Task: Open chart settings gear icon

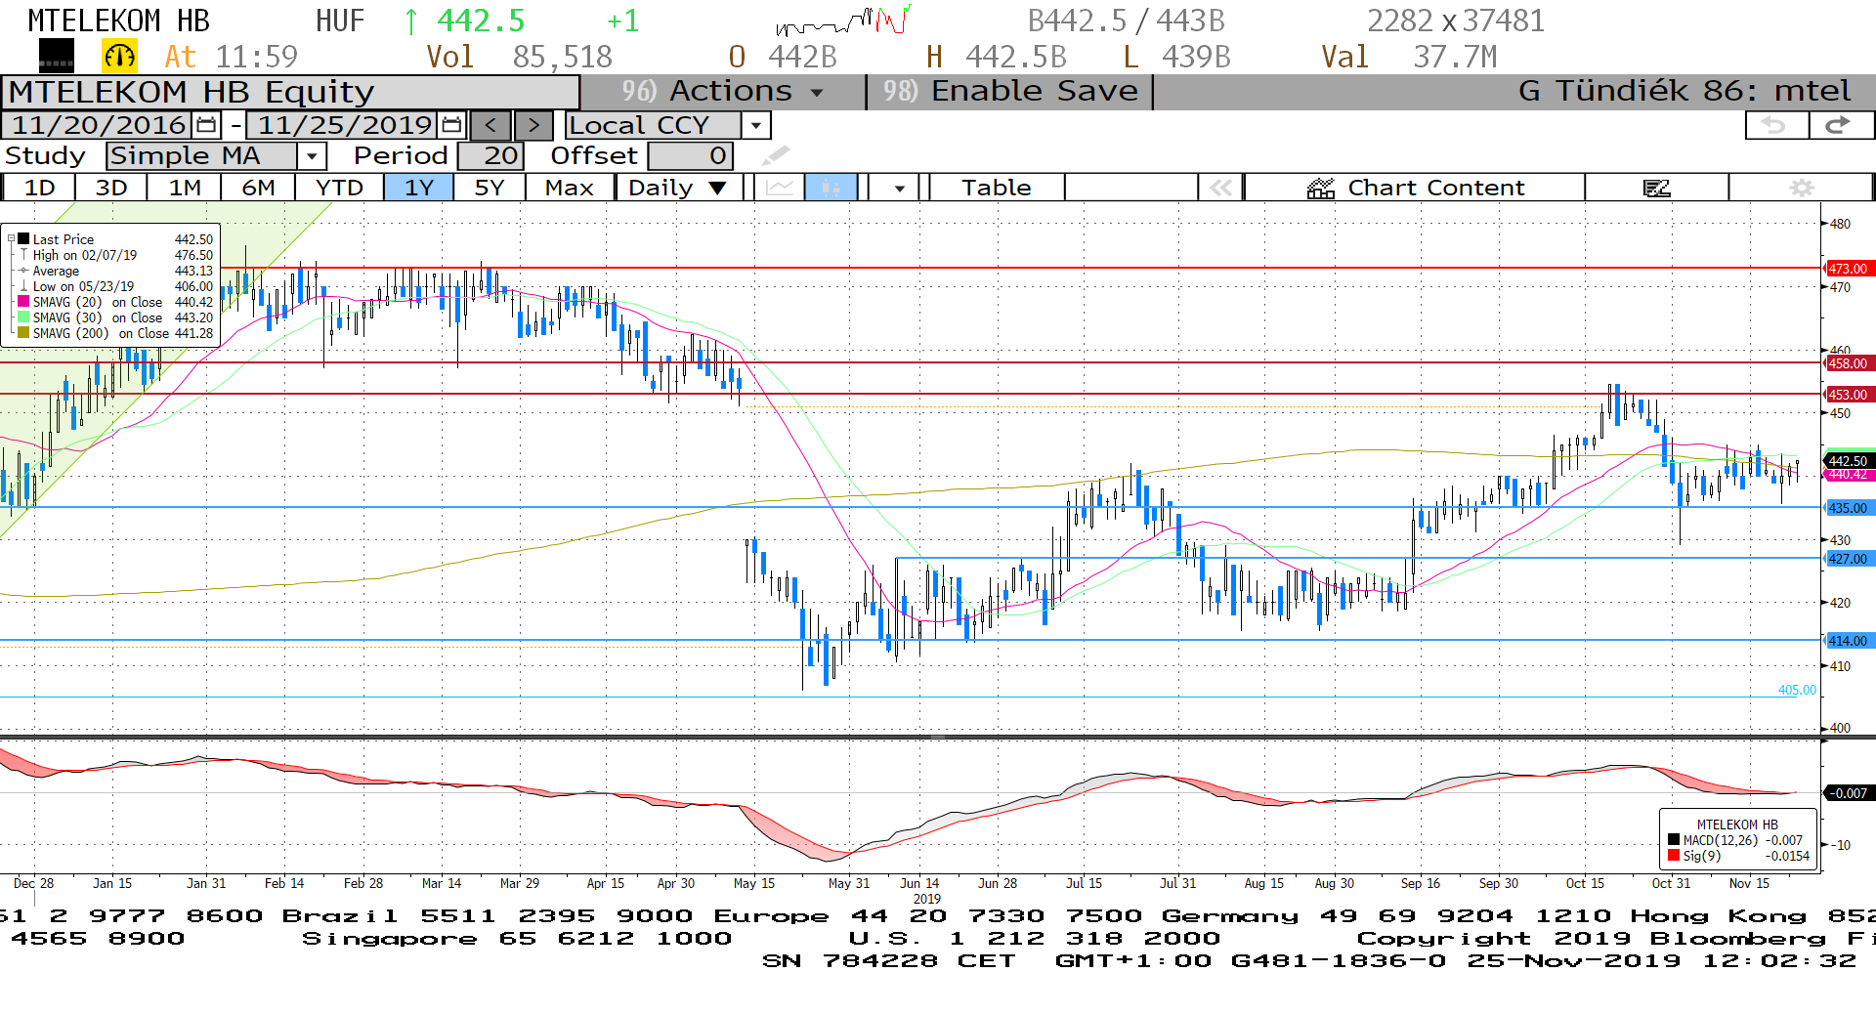Action: click(1801, 188)
